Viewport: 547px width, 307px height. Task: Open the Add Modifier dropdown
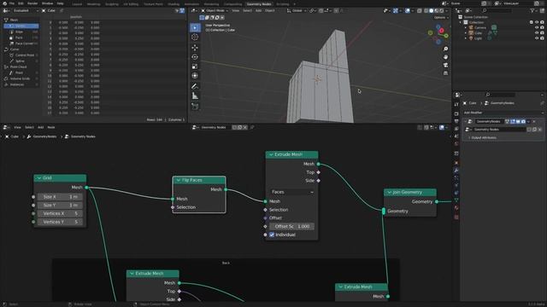503,113
